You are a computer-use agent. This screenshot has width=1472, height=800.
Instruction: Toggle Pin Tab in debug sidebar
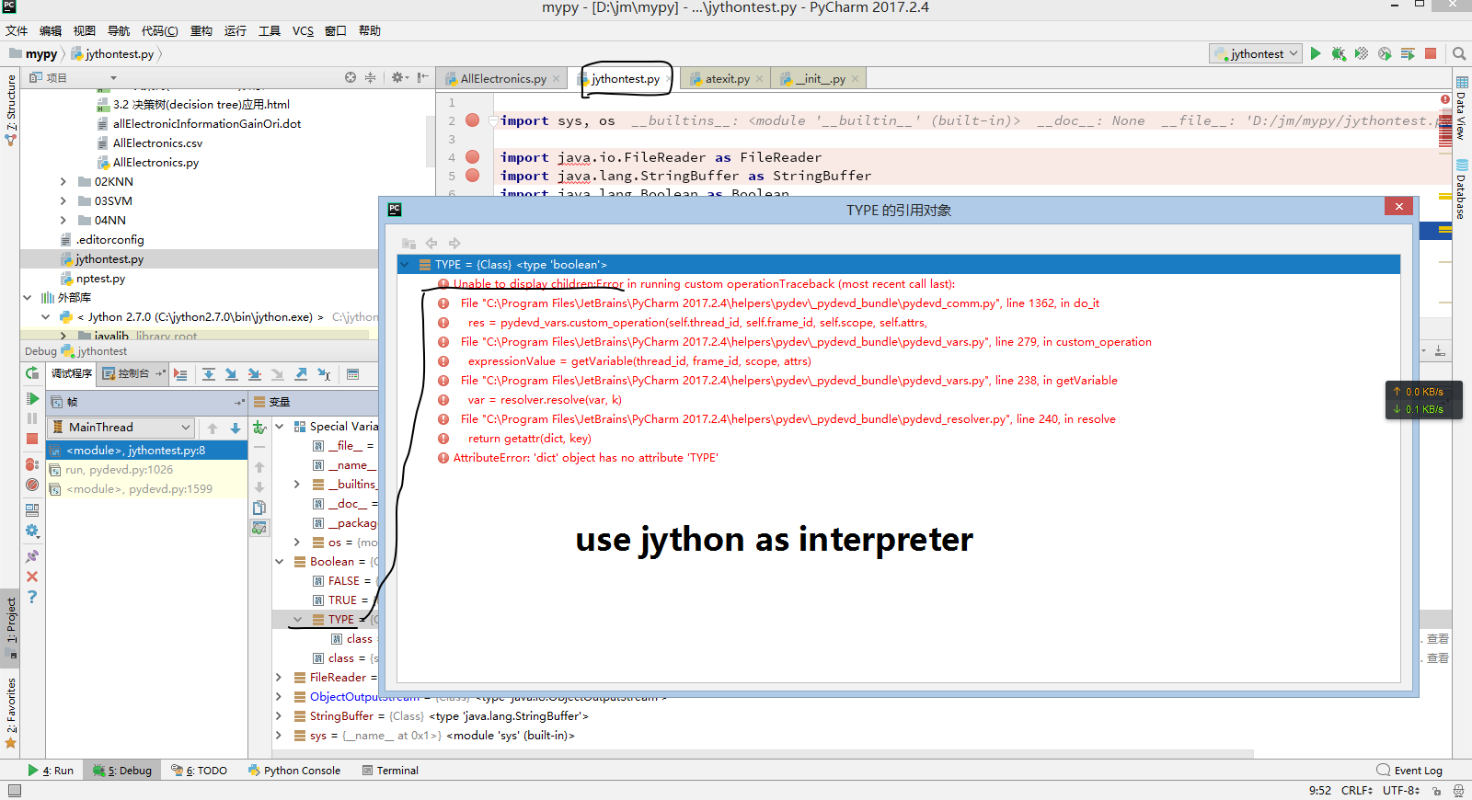tap(32, 556)
